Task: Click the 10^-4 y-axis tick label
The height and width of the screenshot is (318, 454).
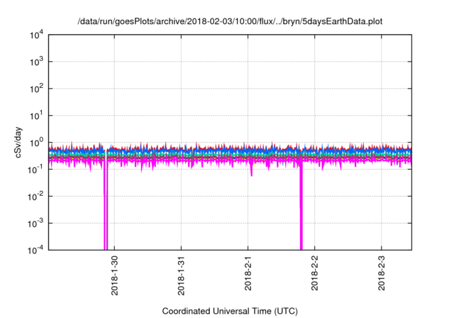Action: coord(36,250)
